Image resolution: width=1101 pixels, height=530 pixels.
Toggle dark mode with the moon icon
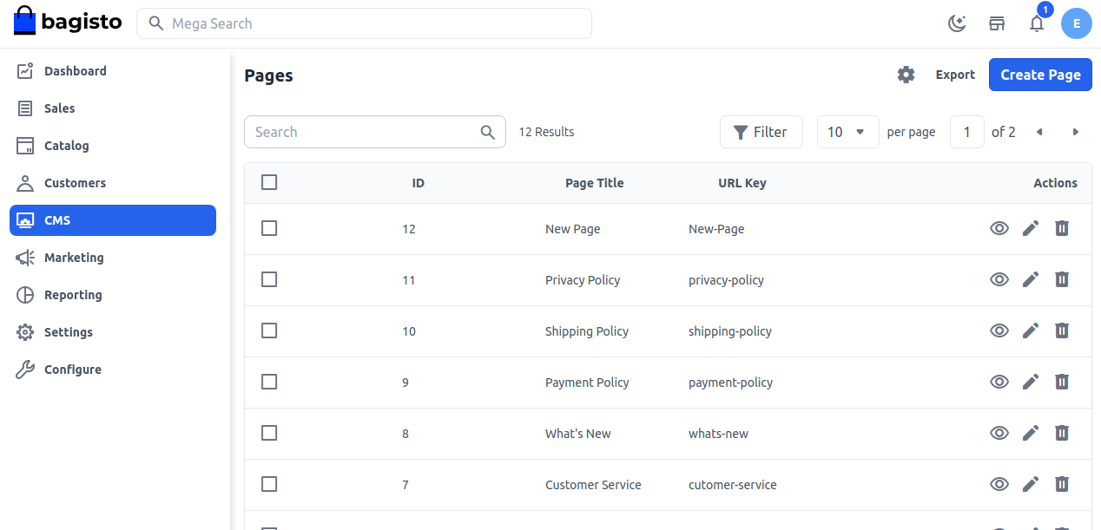(957, 23)
